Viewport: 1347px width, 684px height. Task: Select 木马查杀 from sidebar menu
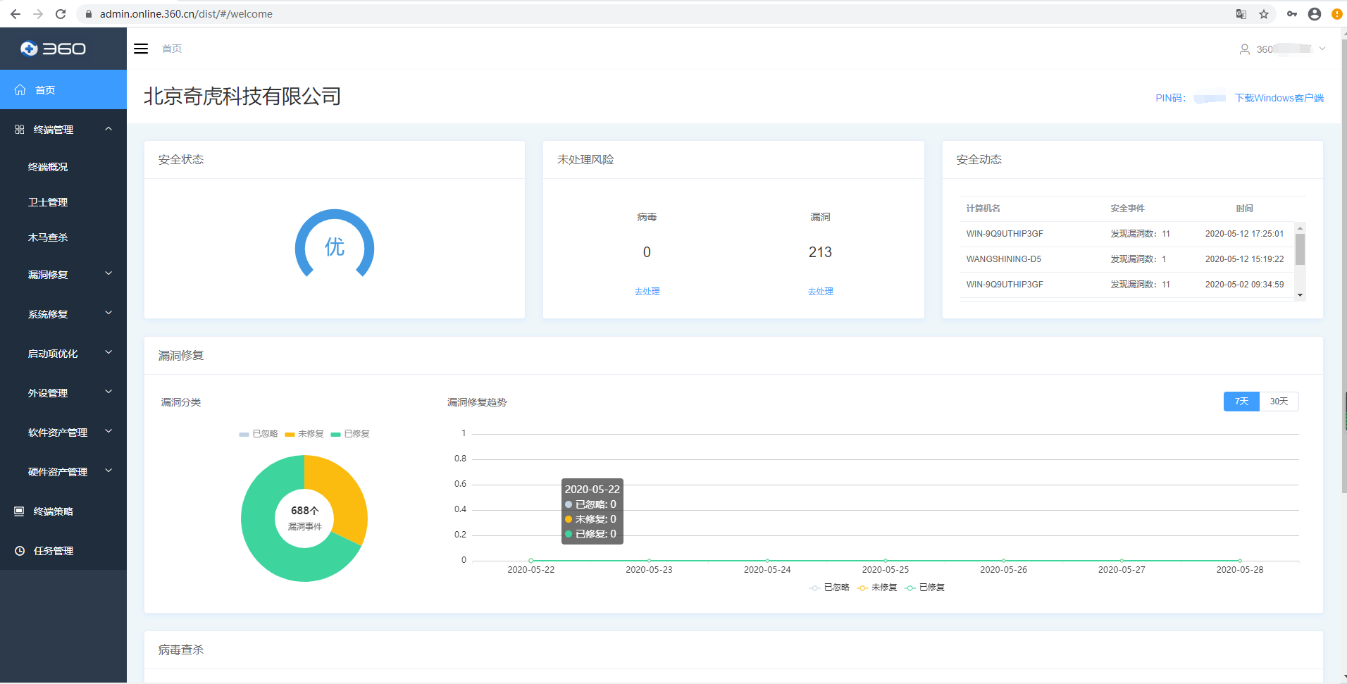(48, 237)
